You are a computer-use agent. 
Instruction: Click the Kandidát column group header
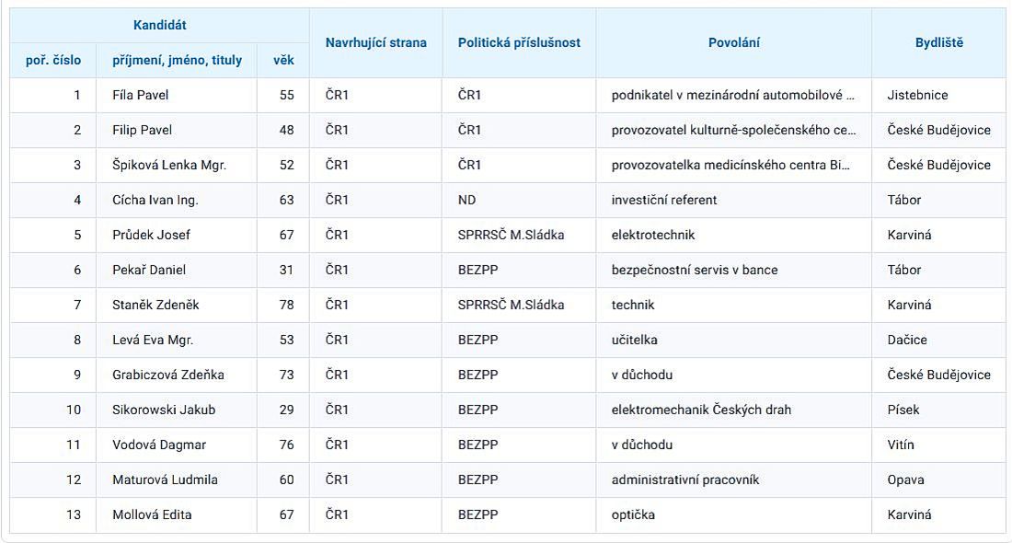(159, 25)
